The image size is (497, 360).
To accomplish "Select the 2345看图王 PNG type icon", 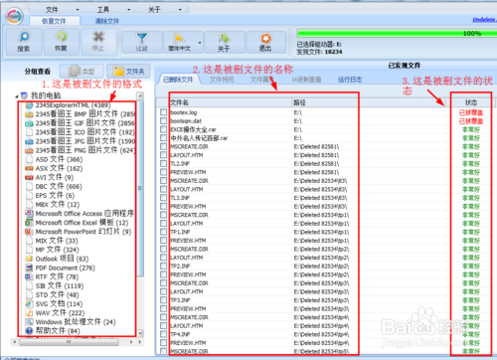I will point(30,150).
